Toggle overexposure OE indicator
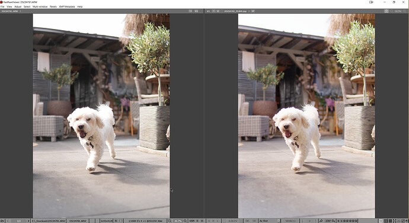 (x=247, y=221)
